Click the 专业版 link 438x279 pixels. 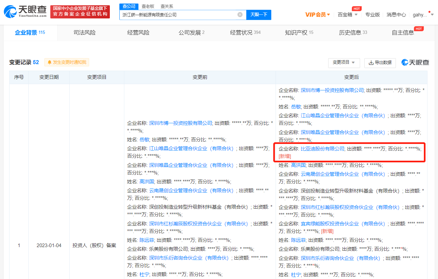click(373, 14)
